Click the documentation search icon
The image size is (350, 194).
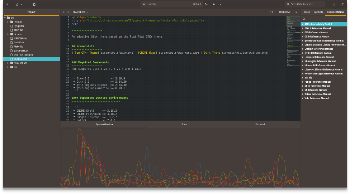tap(304, 19)
